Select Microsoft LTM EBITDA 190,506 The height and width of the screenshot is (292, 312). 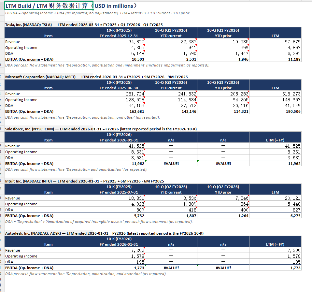tap(276, 111)
